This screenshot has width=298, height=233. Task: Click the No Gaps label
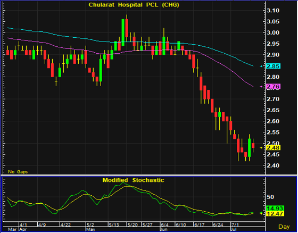(18, 172)
